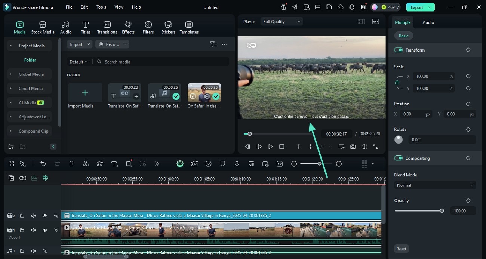Click the Basic button
Image resolution: width=486 pixels, height=259 pixels.
coord(403,36)
